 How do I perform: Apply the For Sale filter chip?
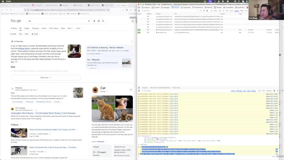[x=13, y=34]
